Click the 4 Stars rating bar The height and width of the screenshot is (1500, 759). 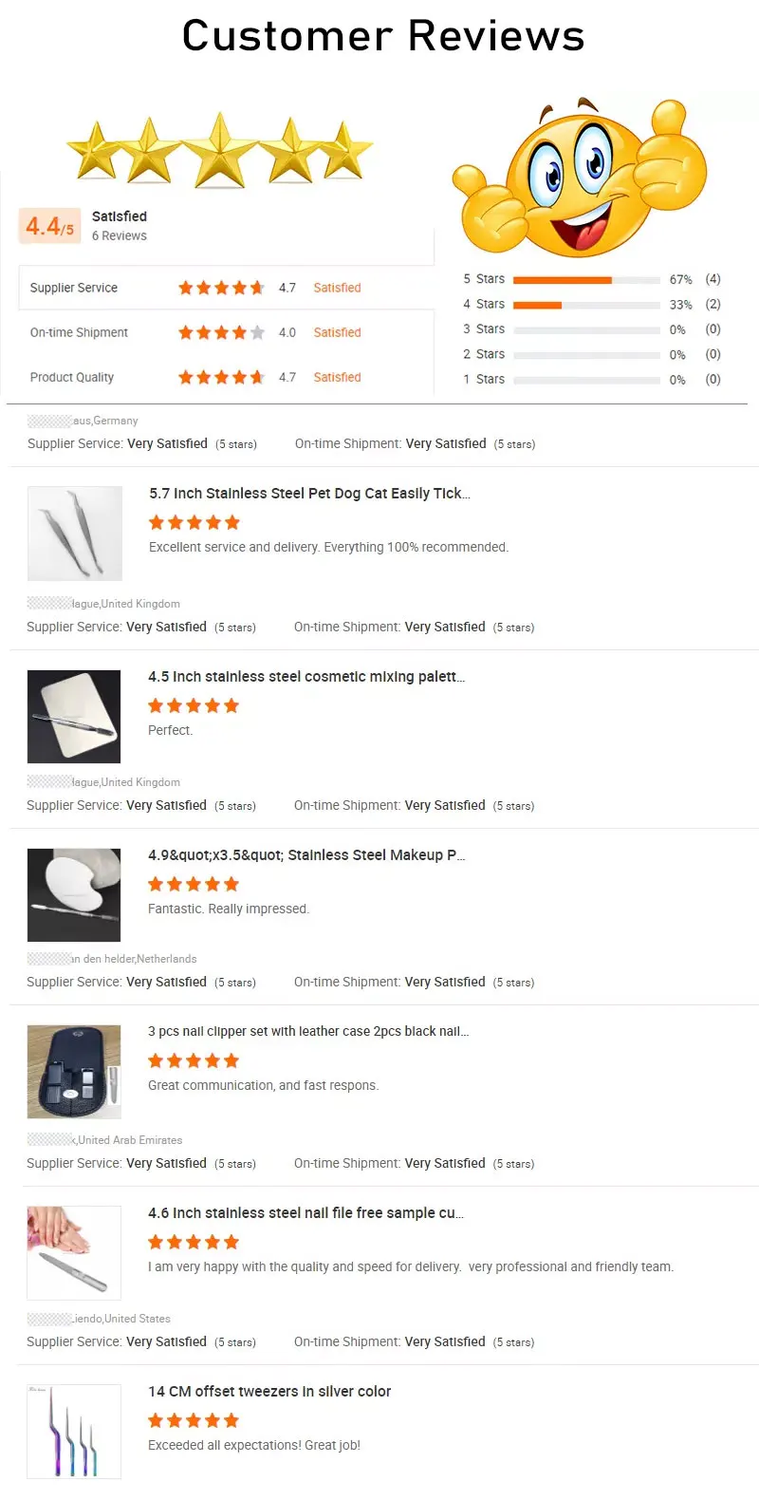pos(586,305)
